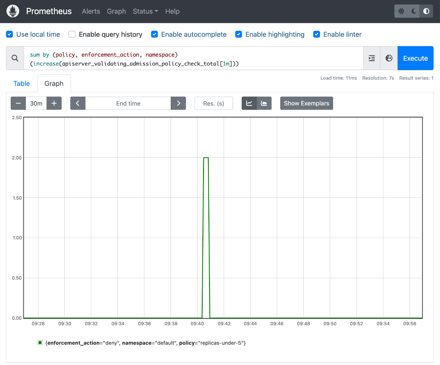Switch to light theme sun icon
Viewport: 440px width, 365px height.
click(x=401, y=11)
